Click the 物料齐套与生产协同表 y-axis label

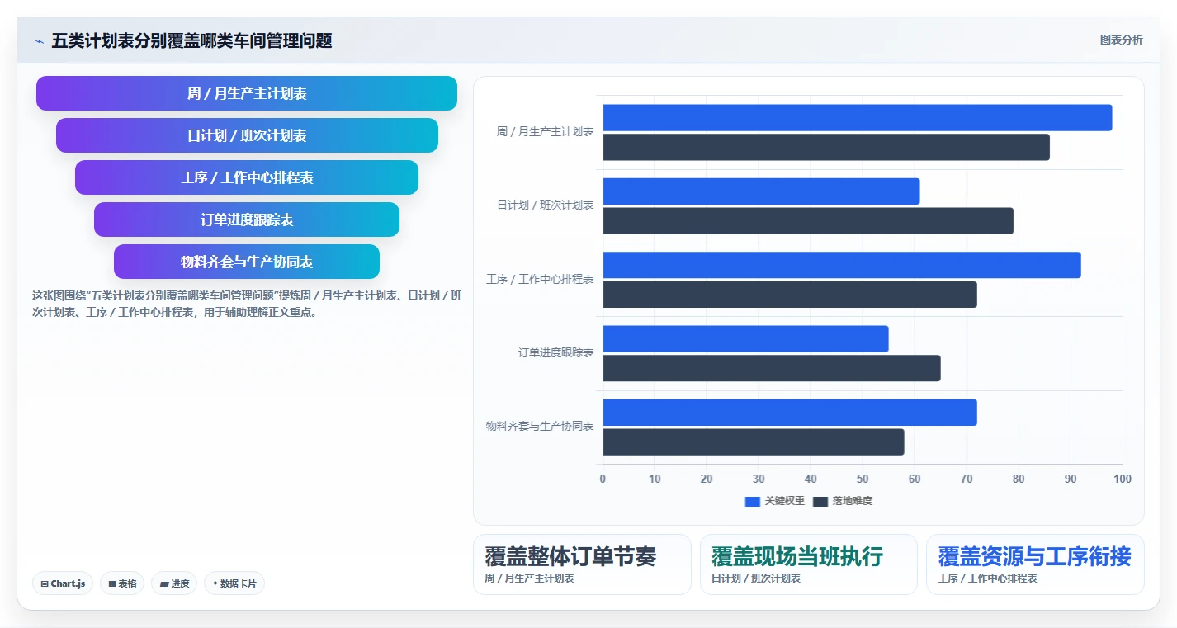(x=540, y=427)
